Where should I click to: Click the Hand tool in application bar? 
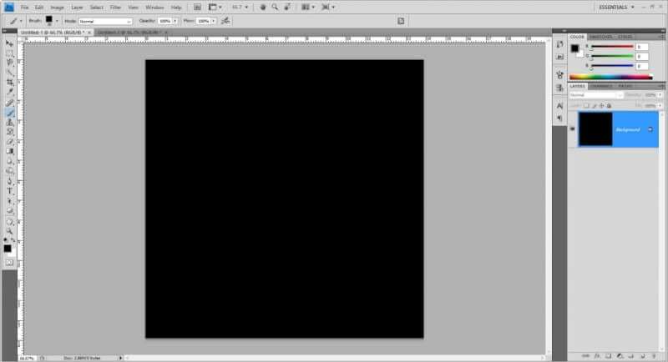263,8
